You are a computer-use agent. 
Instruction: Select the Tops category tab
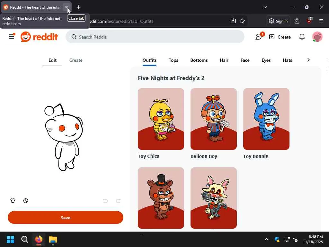point(173,60)
